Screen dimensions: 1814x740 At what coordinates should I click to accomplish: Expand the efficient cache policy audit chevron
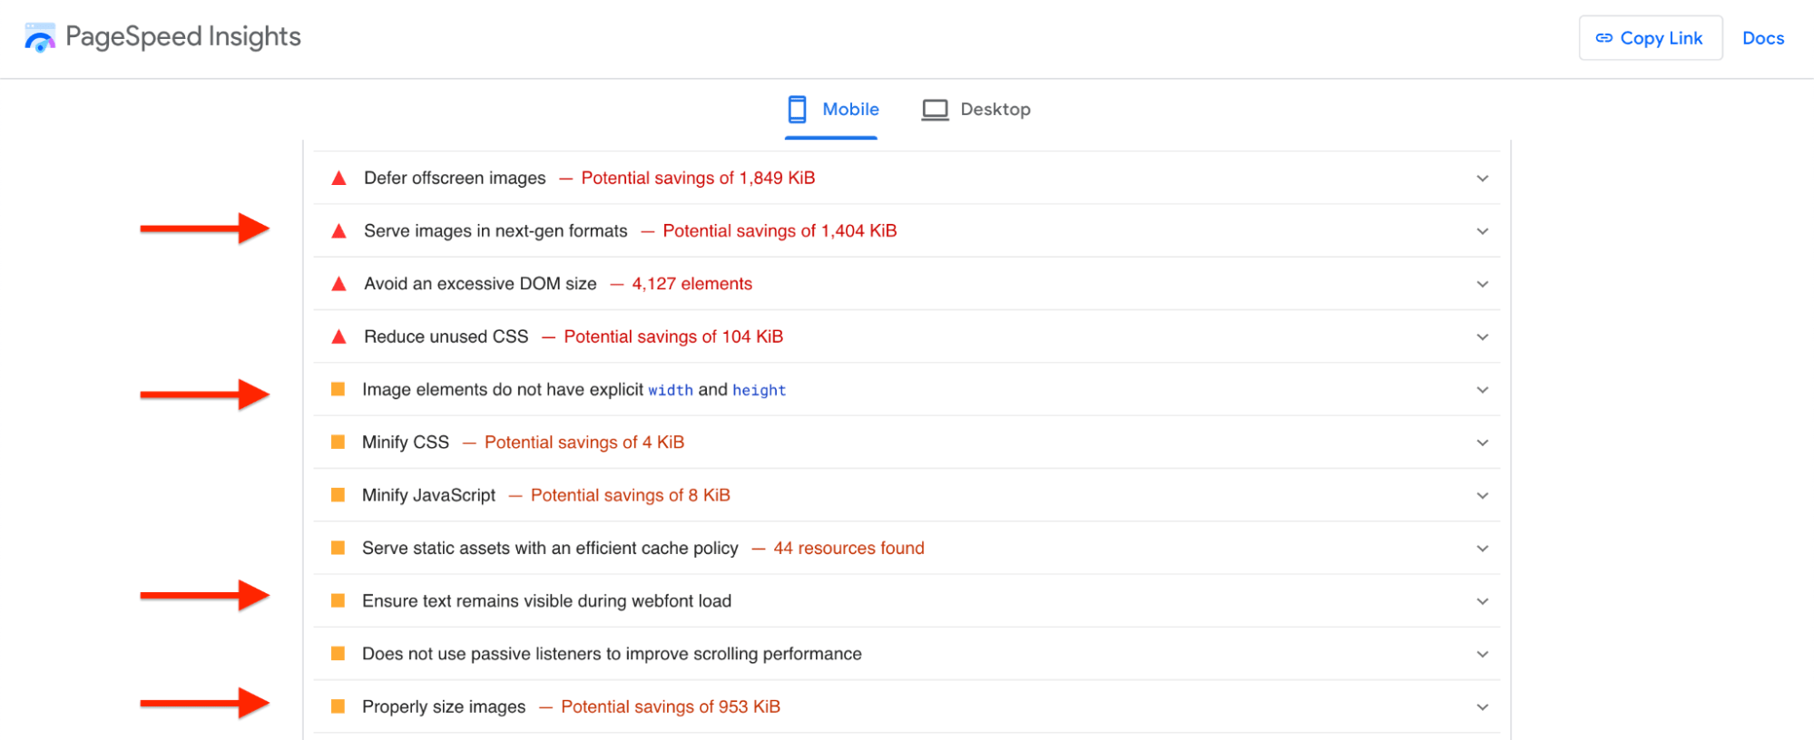[1482, 549]
